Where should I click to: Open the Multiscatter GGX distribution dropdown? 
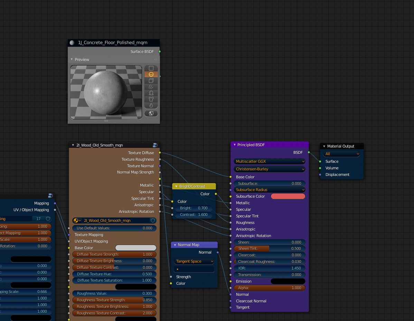pos(269,161)
